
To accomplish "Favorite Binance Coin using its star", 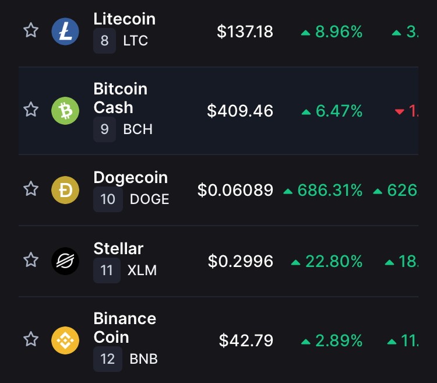I will [31, 339].
